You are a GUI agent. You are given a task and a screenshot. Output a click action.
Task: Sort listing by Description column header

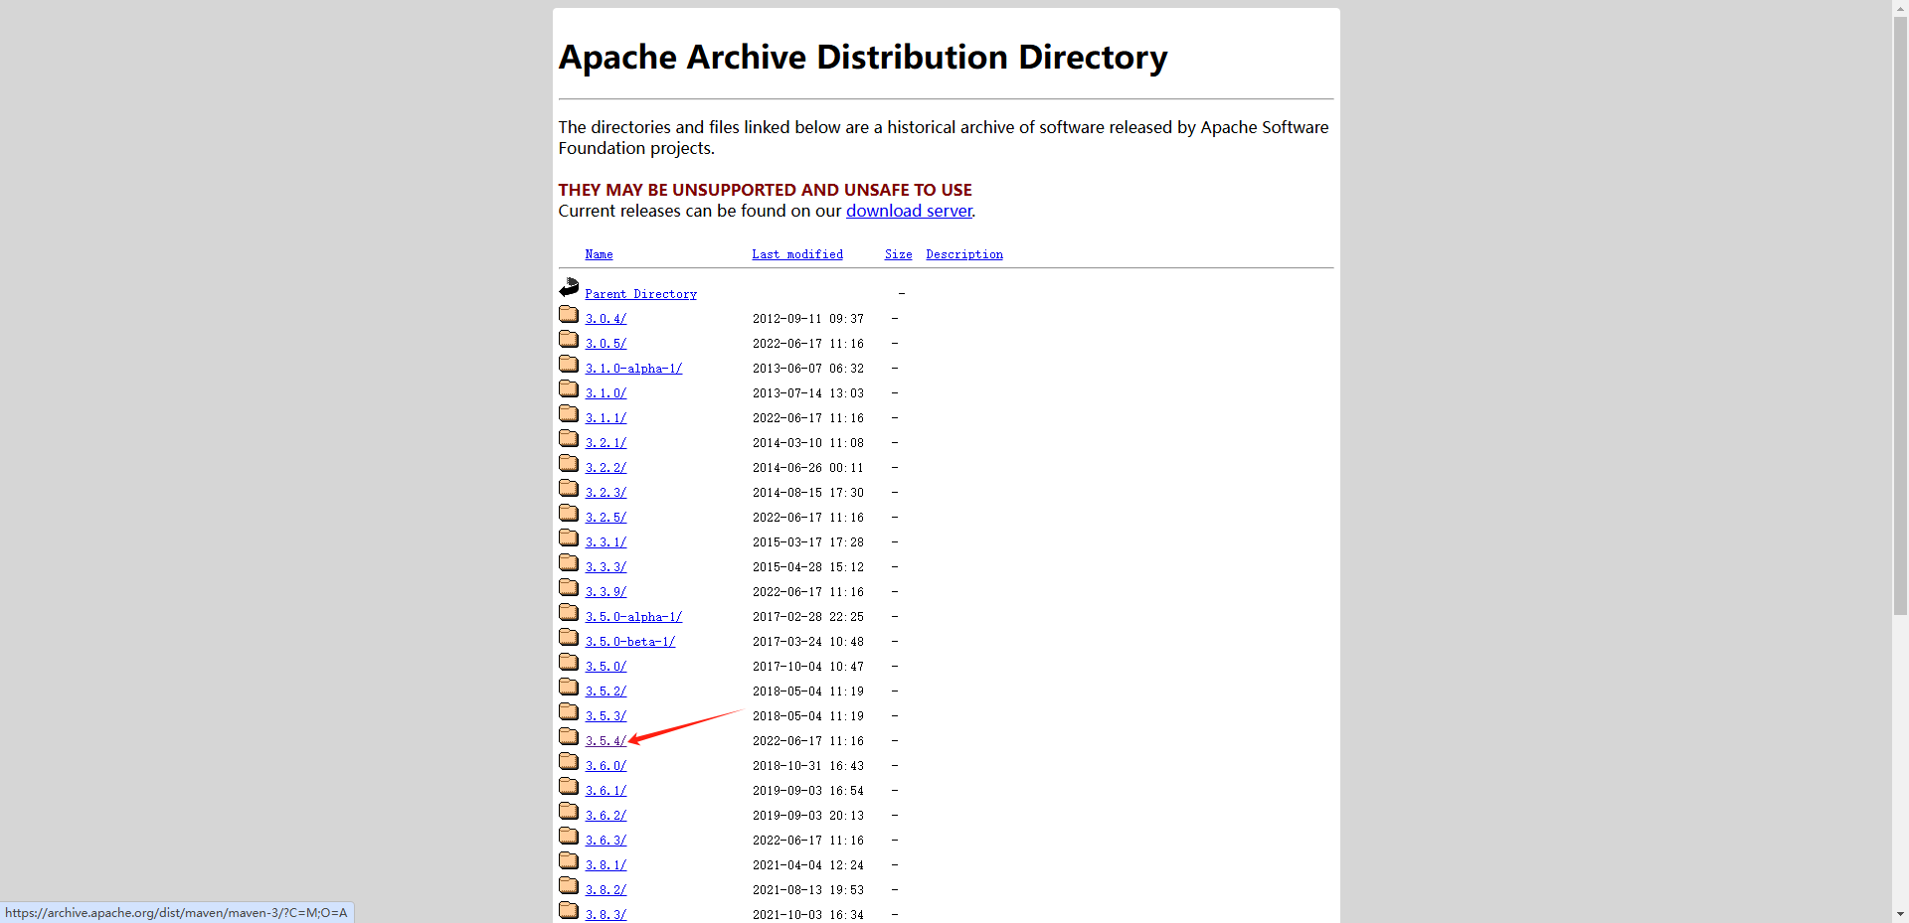tap(964, 254)
